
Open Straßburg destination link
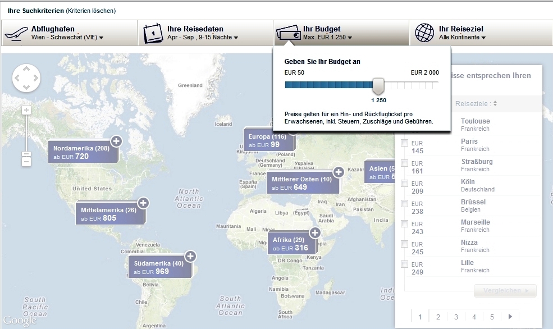[x=477, y=162]
